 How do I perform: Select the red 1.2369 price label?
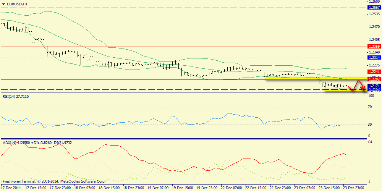click(x=374, y=47)
